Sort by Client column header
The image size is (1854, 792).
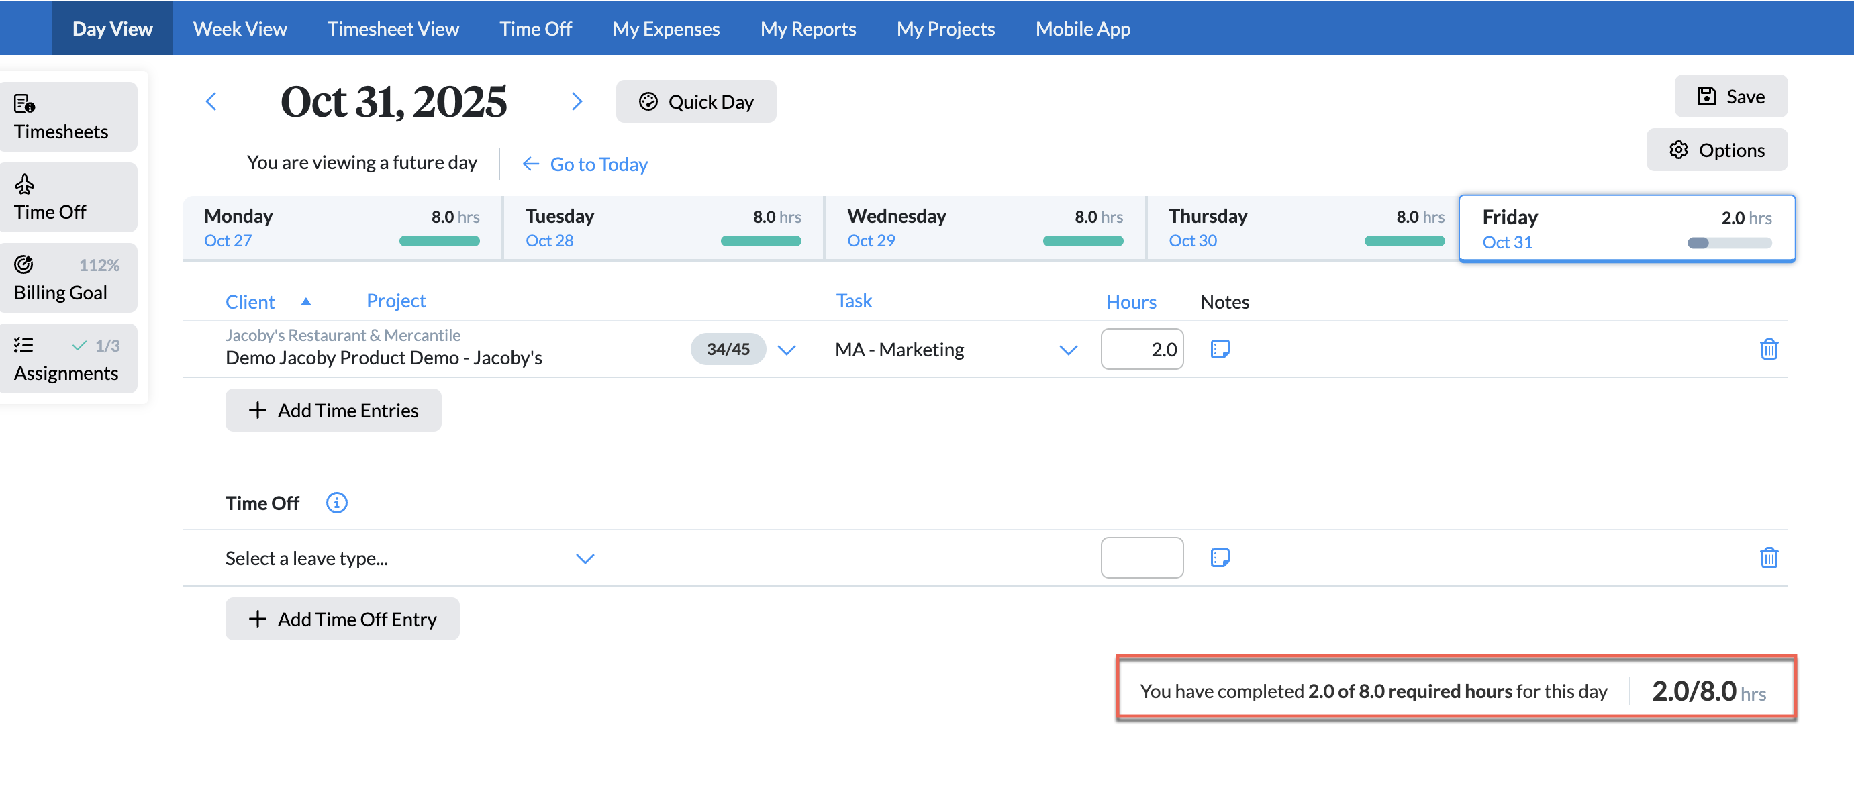click(x=250, y=302)
